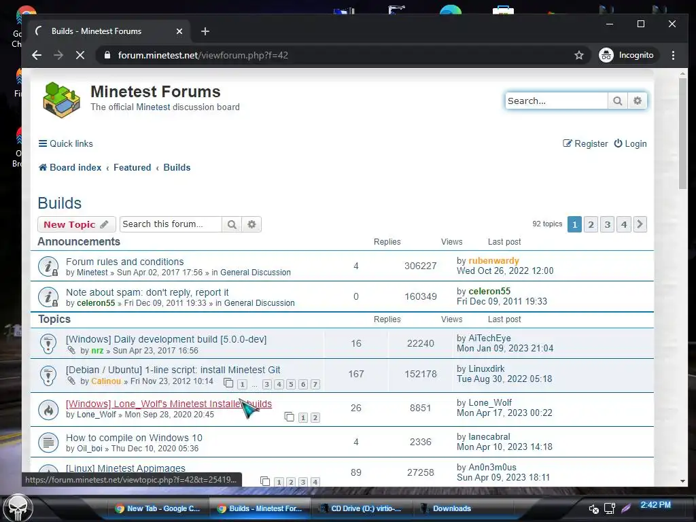
Task: Stop page loading with the X button
Action: pos(80,55)
